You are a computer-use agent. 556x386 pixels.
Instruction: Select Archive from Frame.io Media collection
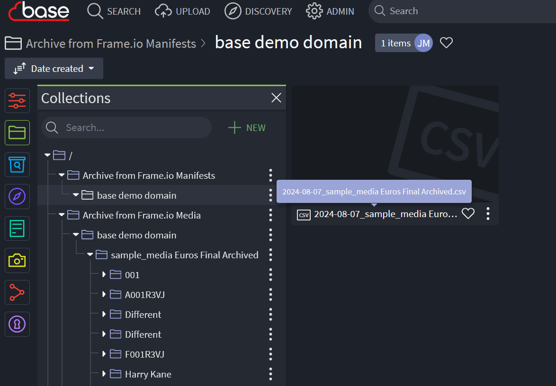(142, 215)
